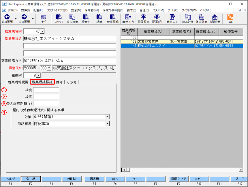248x187 pixels.
Task: Open 給与計算 toolbar icon
Action: tap(188, 19)
